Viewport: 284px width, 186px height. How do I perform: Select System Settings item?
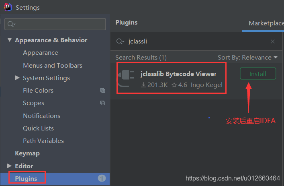coord(46,78)
